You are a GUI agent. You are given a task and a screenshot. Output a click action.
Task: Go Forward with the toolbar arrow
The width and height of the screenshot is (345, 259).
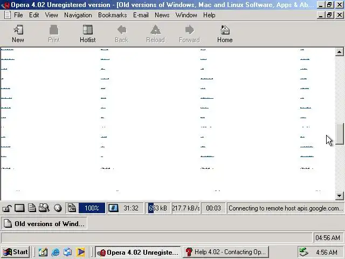click(x=189, y=33)
